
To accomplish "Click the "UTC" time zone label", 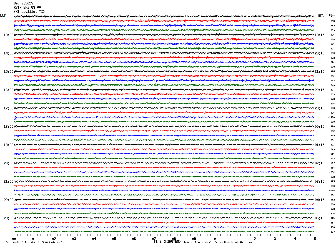I will coord(321,16).
